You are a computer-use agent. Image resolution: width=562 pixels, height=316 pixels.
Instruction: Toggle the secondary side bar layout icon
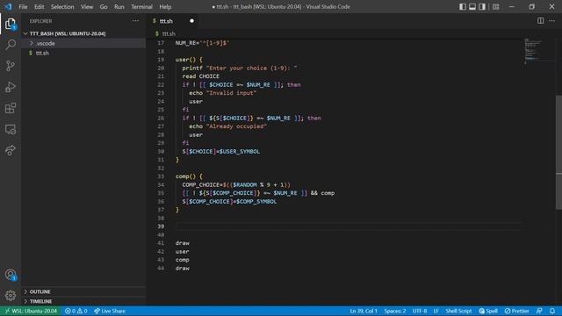click(482, 6)
